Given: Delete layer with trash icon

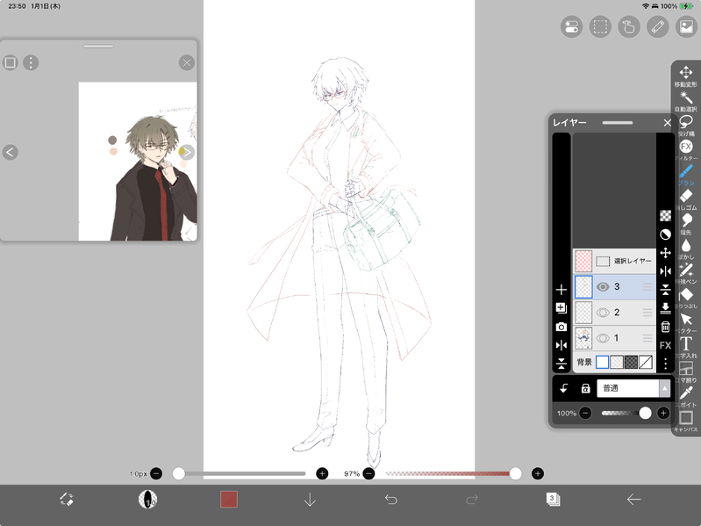Looking at the screenshot, I should 665,327.
